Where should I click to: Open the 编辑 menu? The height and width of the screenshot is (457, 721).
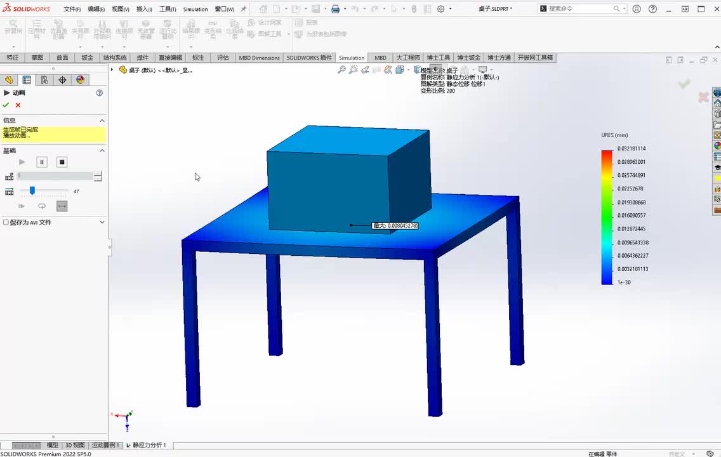(x=96, y=9)
